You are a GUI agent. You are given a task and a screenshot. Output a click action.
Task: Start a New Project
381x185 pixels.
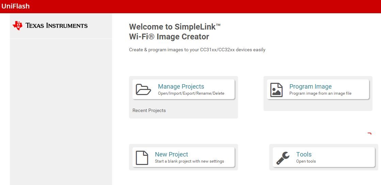pos(184,157)
